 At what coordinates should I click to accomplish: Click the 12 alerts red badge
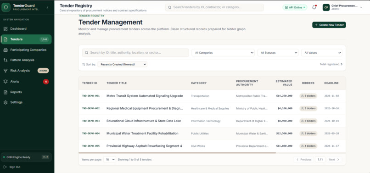pos(46,82)
